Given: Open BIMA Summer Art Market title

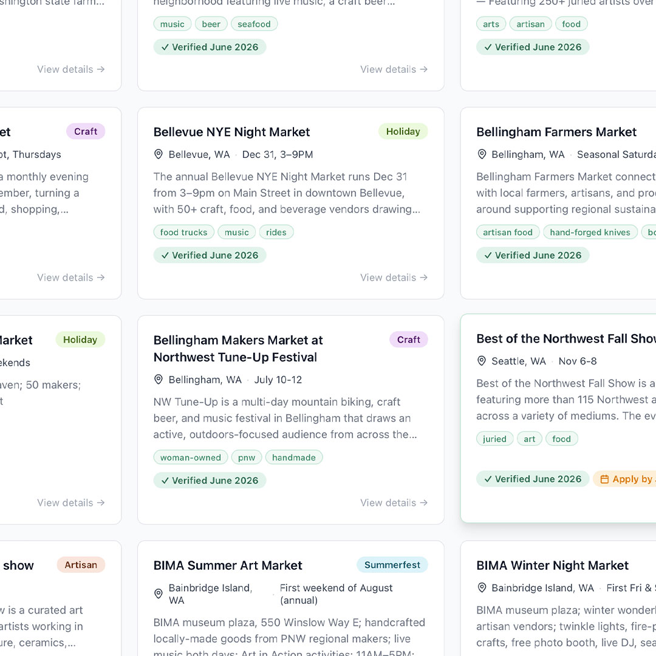Looking at the screenshot, I should pos(228,565).
